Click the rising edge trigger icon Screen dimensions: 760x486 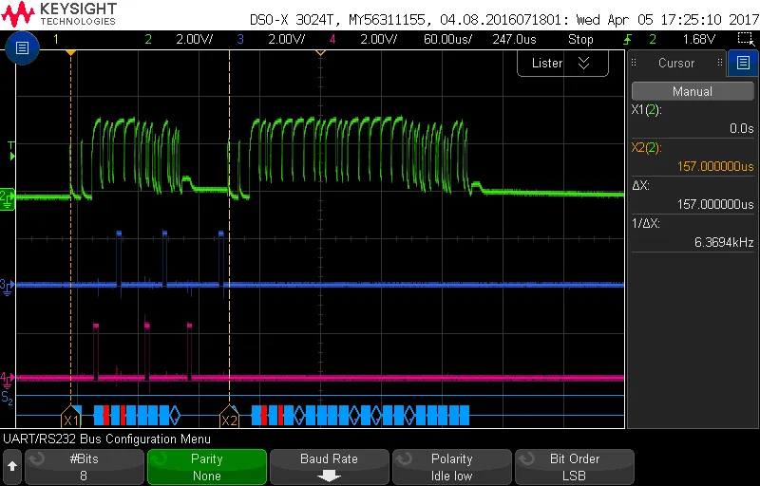click(628, 39)
